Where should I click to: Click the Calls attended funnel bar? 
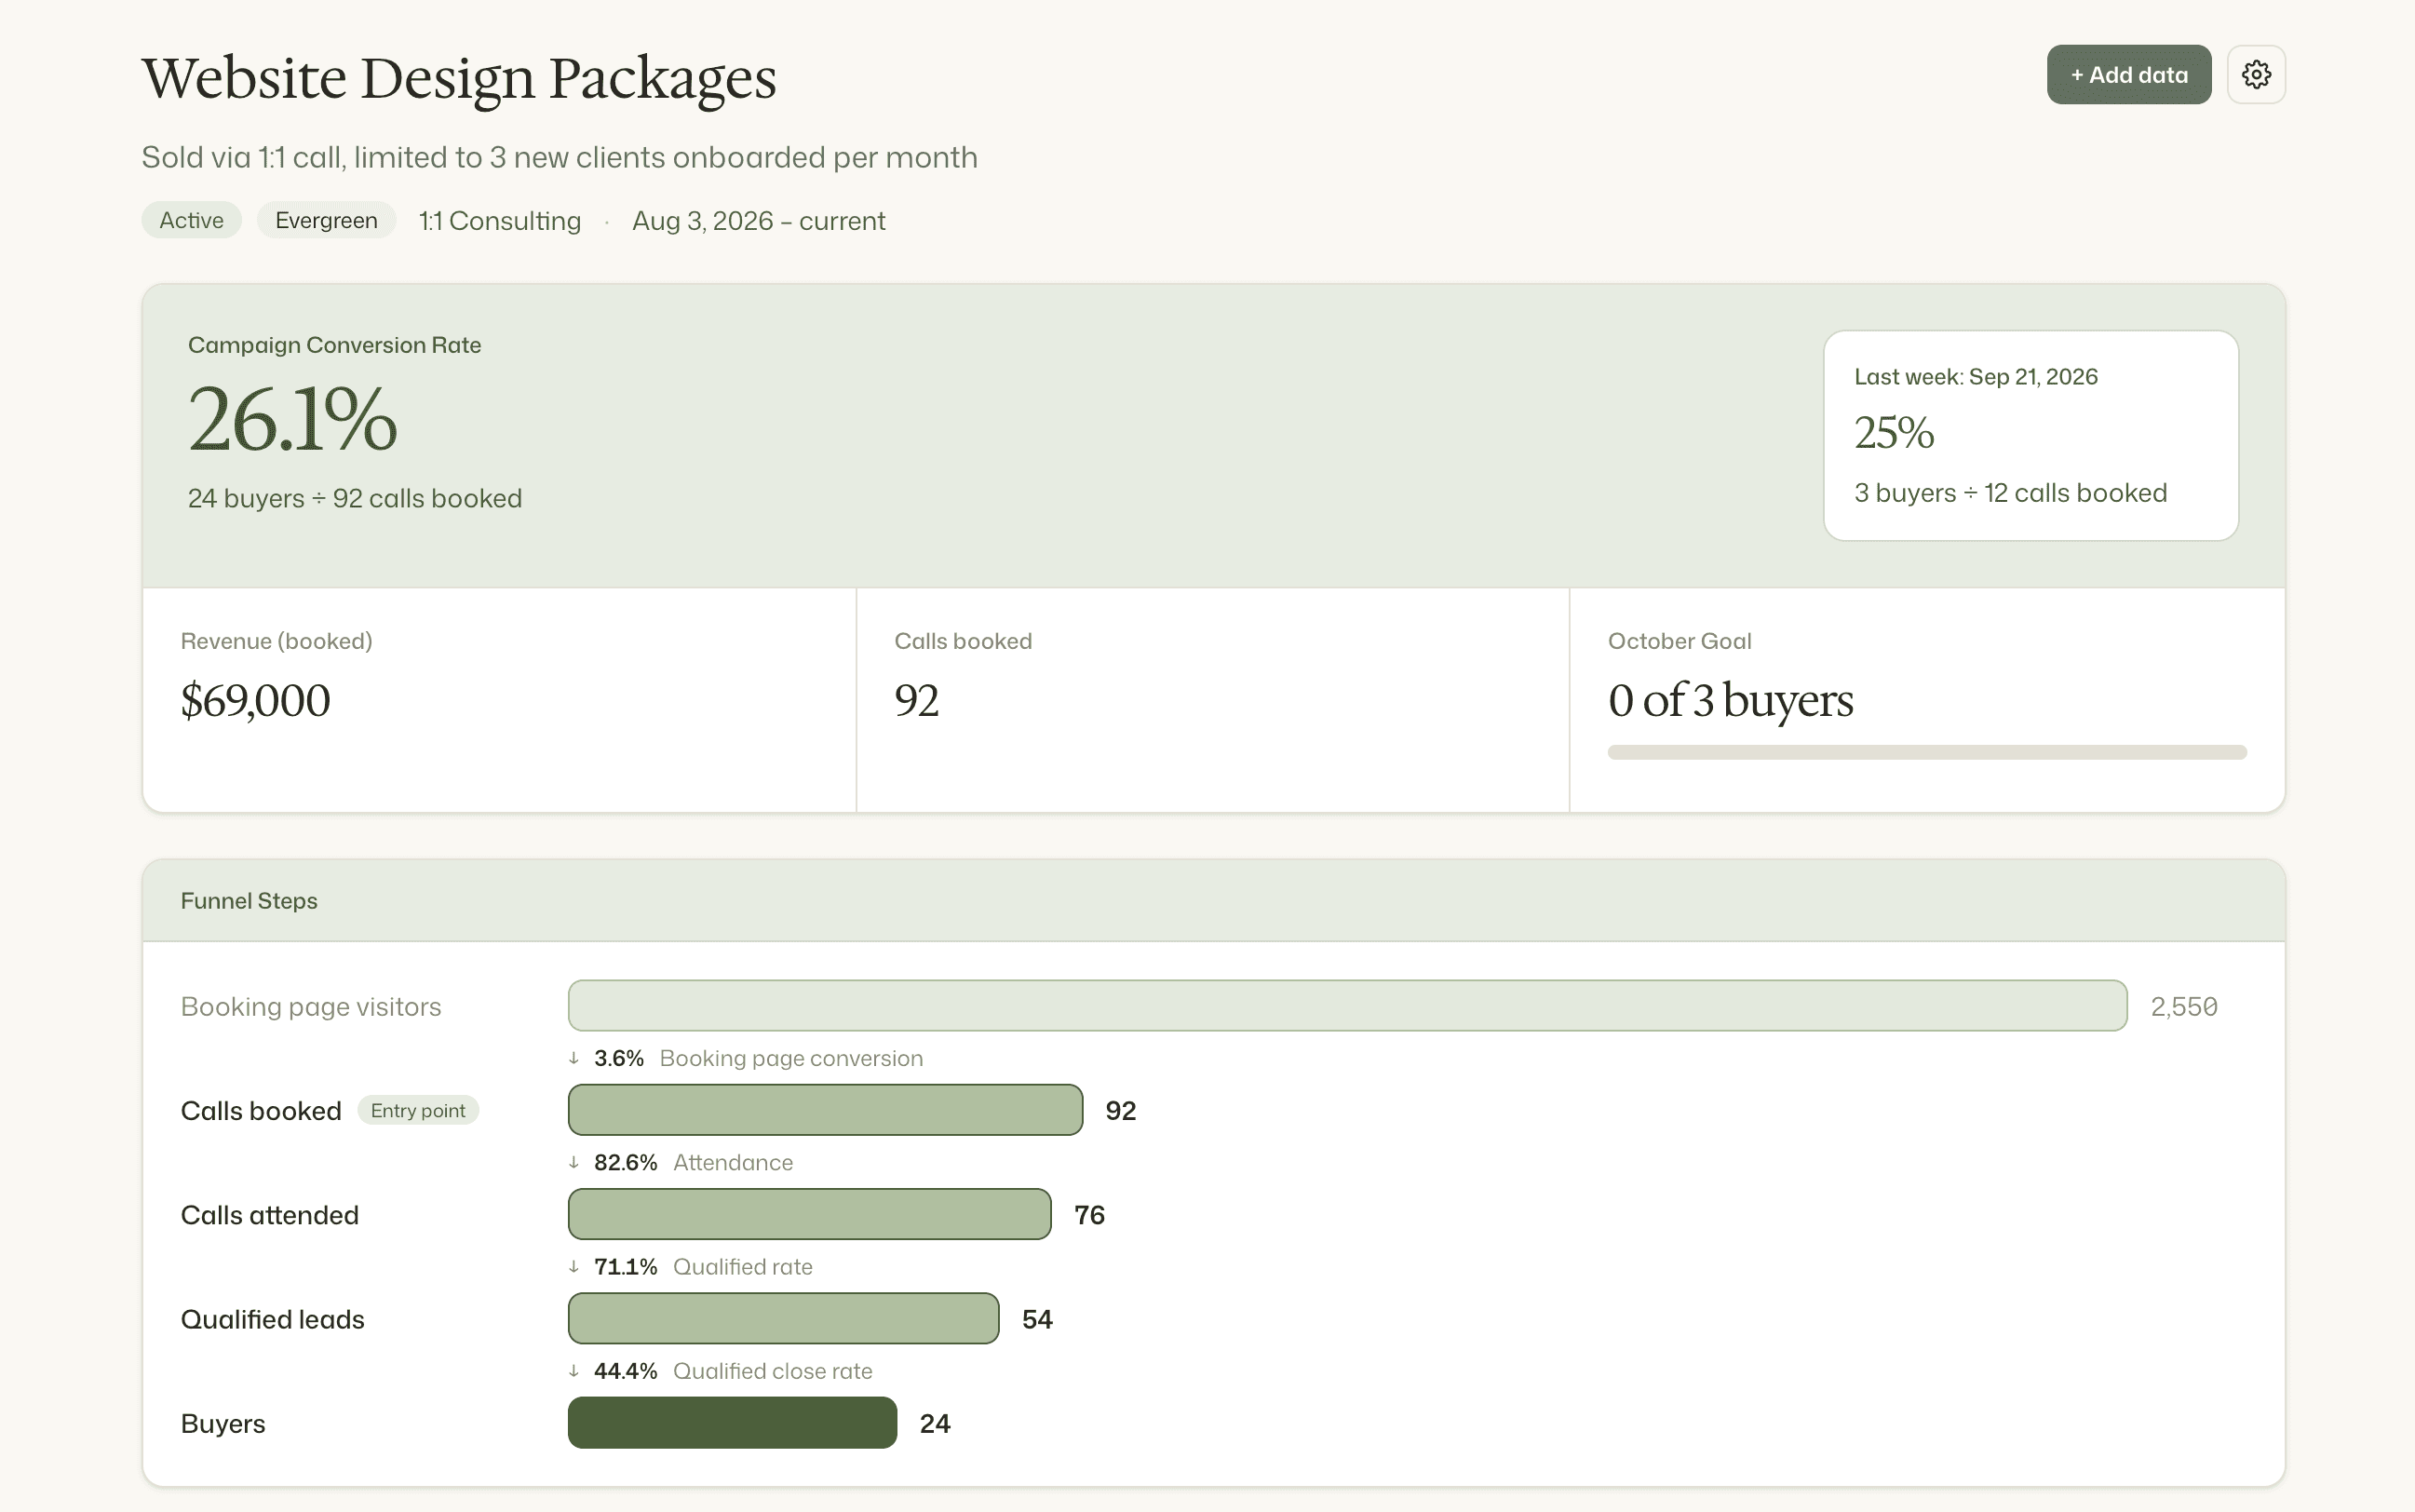pyautogui.click(x=809, y=1214)
